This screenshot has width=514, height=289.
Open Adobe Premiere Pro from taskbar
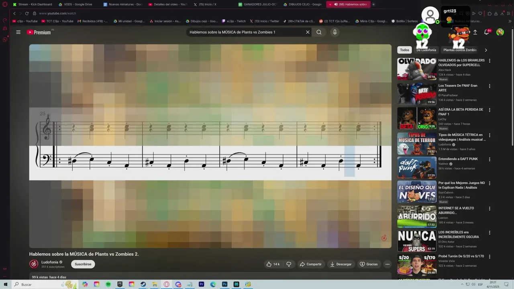[202, 284]
